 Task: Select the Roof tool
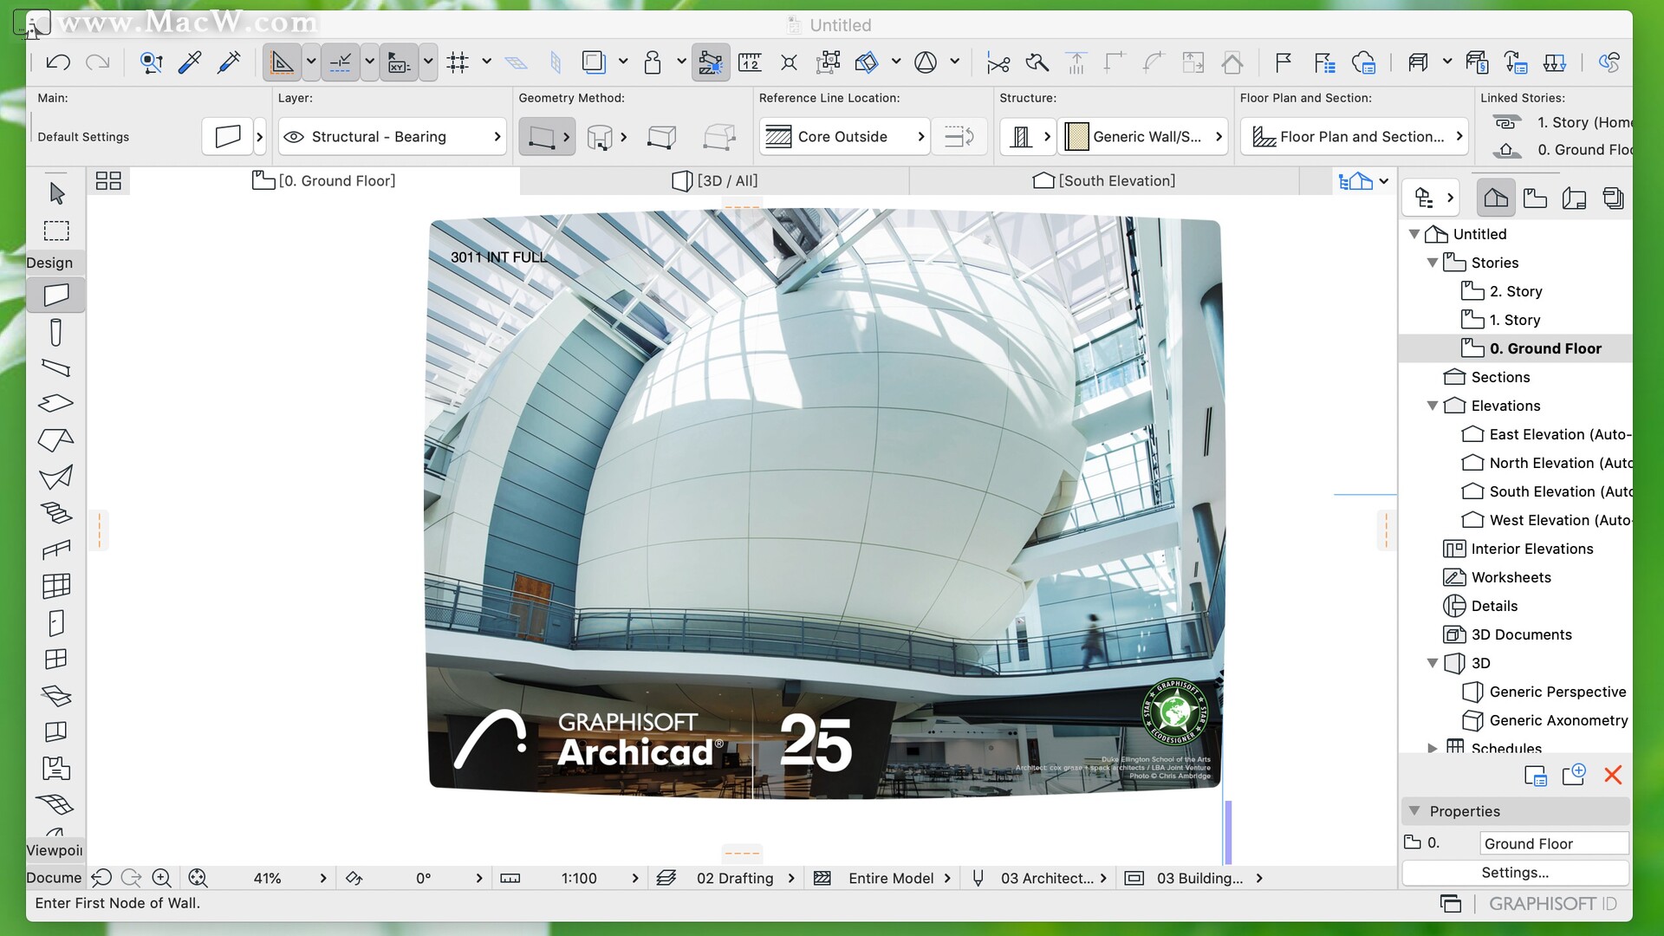[x=55, y=439]
